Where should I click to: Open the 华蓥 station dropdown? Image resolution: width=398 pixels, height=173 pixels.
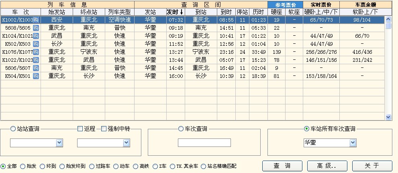353,143
